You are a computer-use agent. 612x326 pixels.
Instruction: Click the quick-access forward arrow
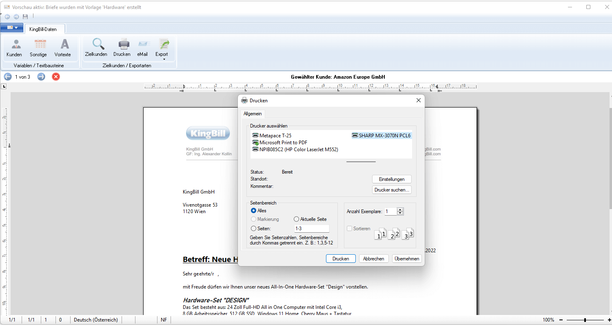click(x=16, y=17)
